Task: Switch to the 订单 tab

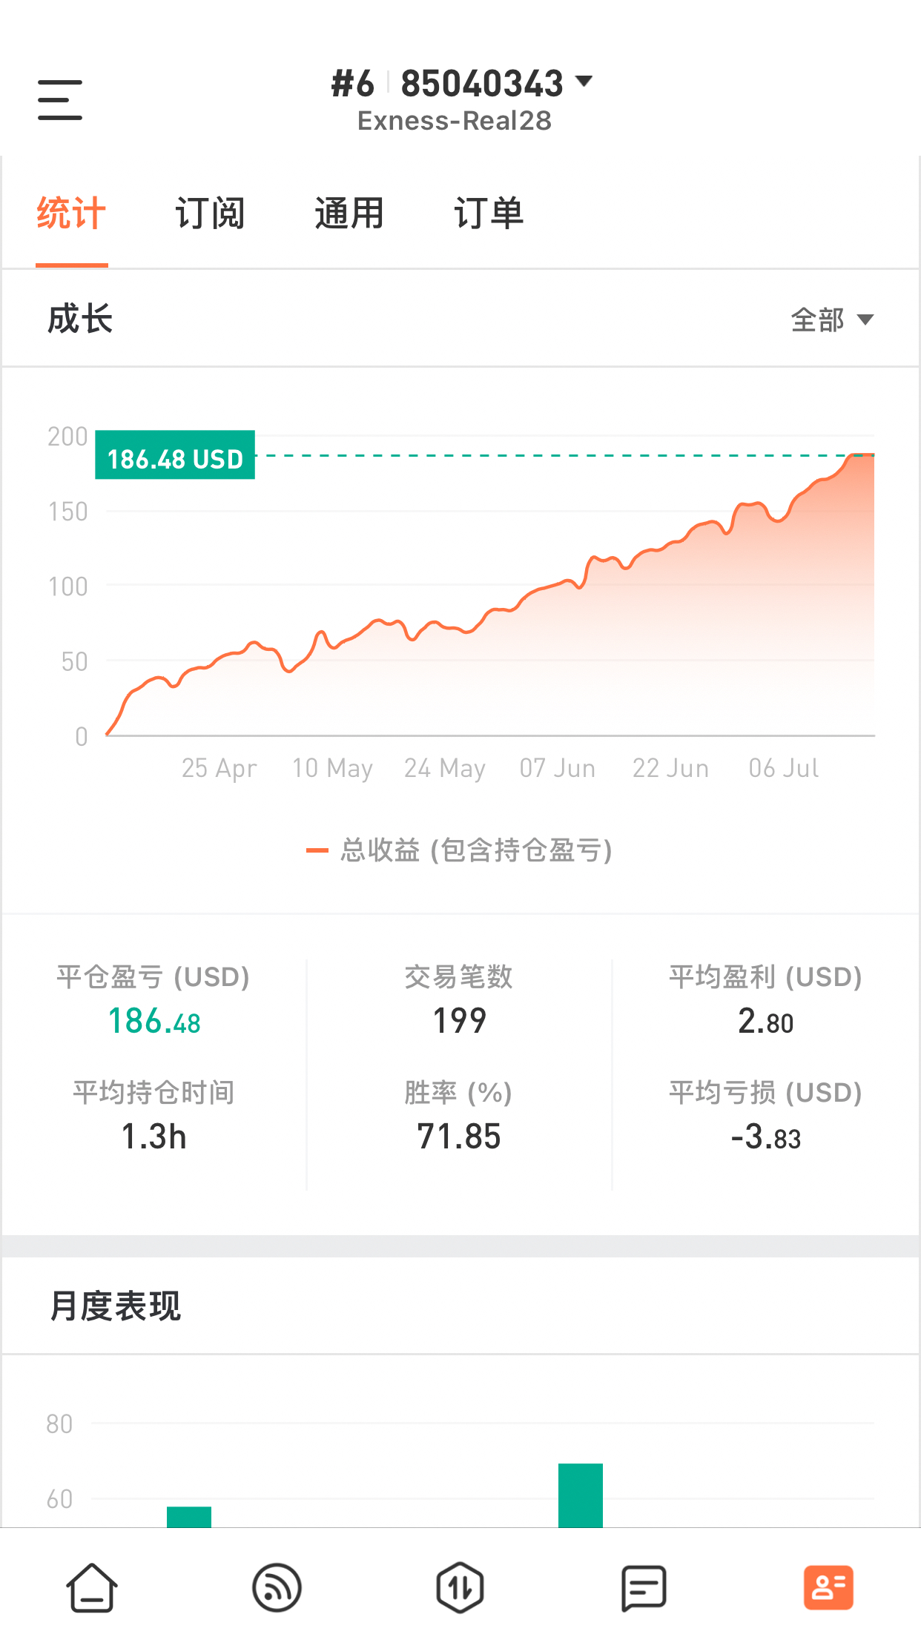Action: coord(489,214)
